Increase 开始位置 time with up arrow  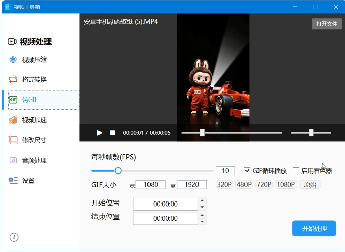(x=202, y=200)
